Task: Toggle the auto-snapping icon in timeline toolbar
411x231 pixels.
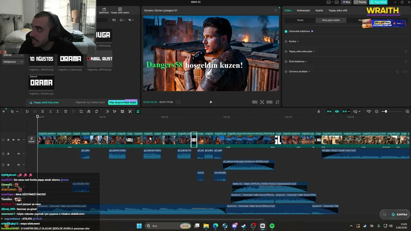Action: [x=337, y=111]
